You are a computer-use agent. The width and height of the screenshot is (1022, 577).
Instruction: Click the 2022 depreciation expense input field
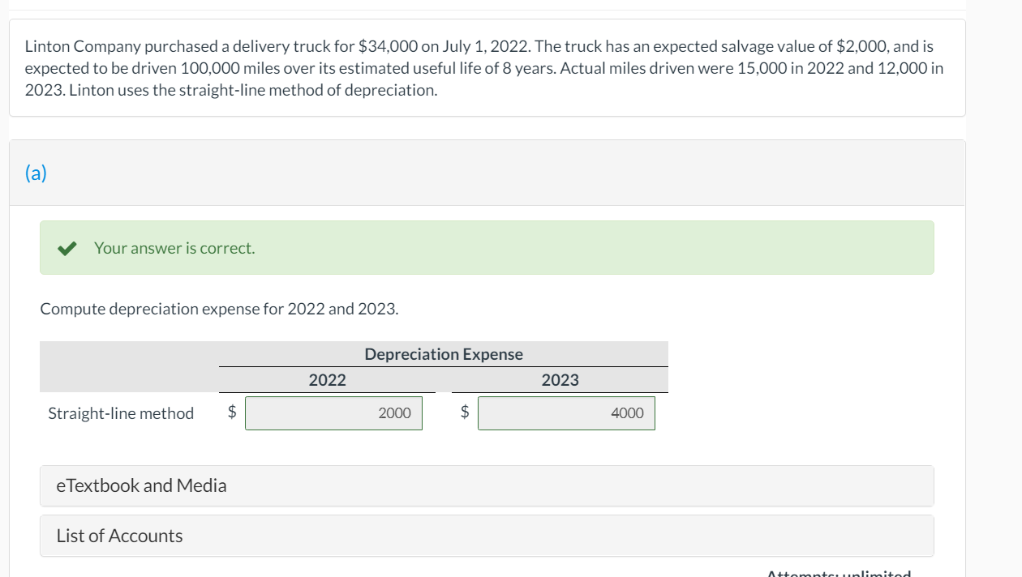[333, 412]
